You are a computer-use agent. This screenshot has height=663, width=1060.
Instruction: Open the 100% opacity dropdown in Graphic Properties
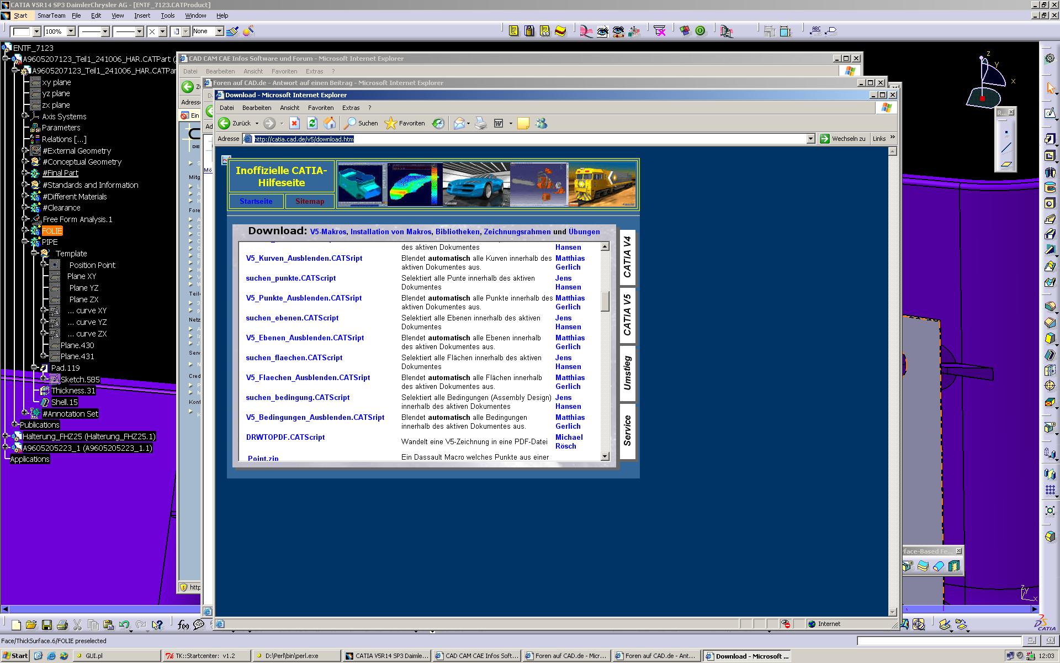point(71,31)
